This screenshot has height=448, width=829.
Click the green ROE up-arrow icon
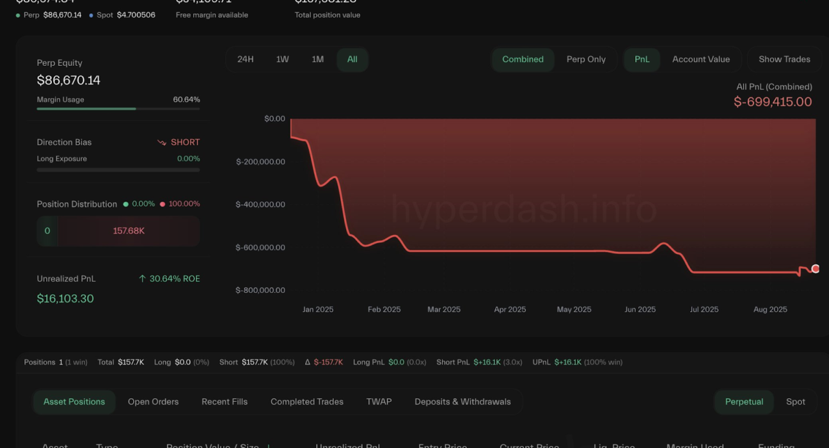tap(142, 279)
